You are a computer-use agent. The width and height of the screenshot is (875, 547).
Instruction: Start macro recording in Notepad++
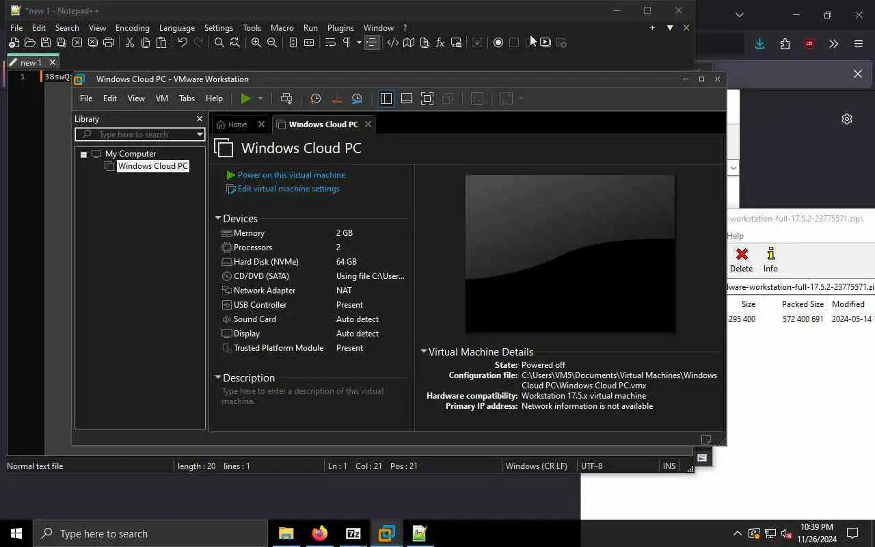point(498,42)
